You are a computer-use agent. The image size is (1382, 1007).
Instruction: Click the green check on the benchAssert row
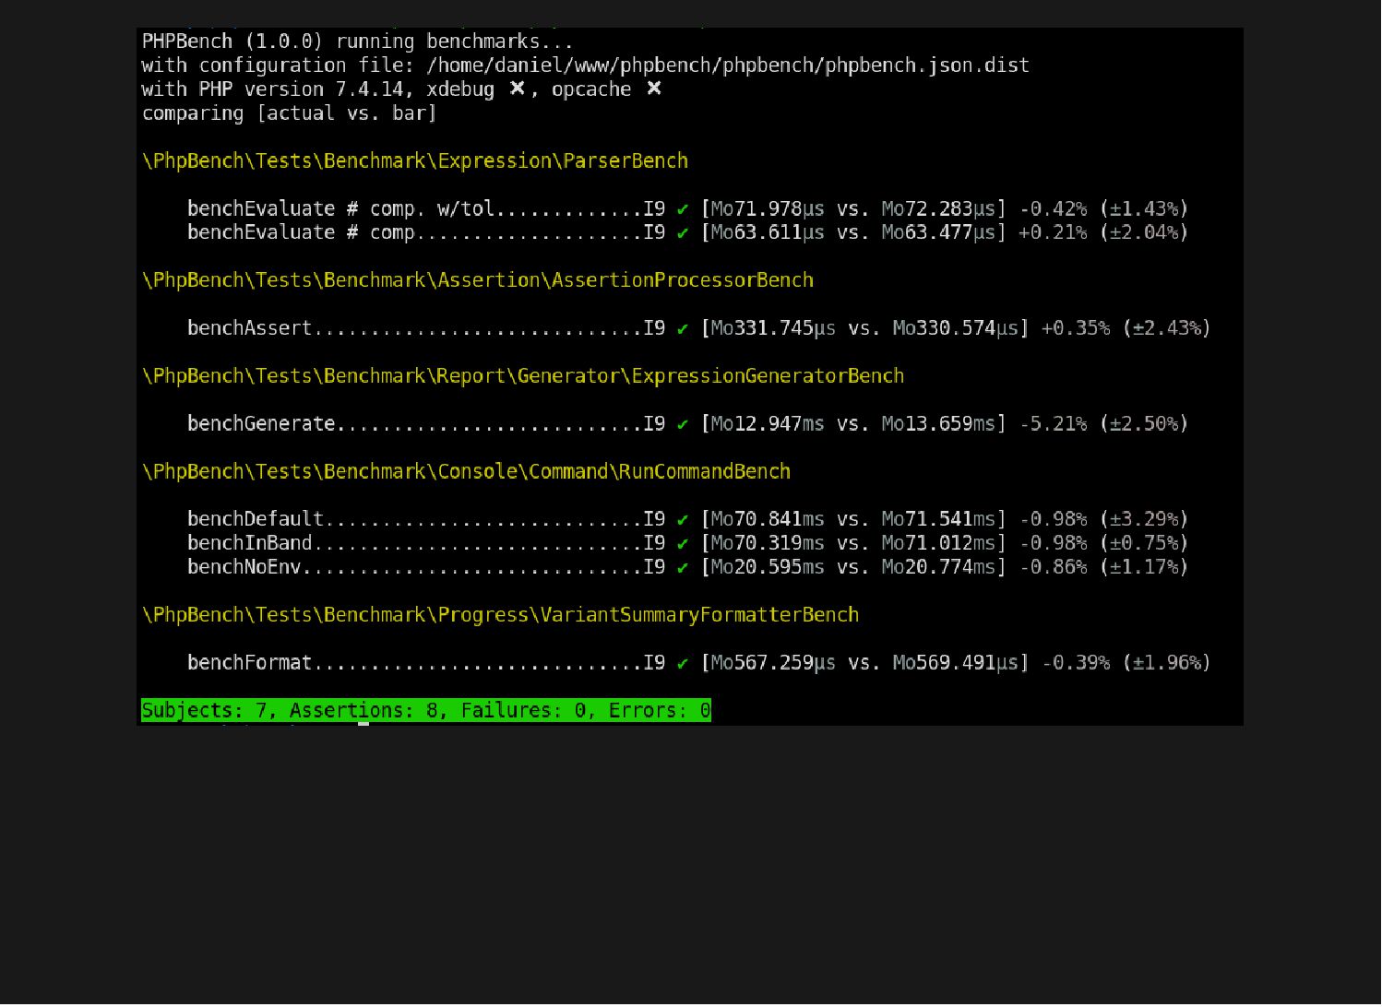[x=683, y=329]
